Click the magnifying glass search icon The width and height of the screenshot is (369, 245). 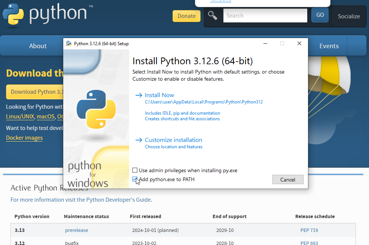click(x=213, y=16)
